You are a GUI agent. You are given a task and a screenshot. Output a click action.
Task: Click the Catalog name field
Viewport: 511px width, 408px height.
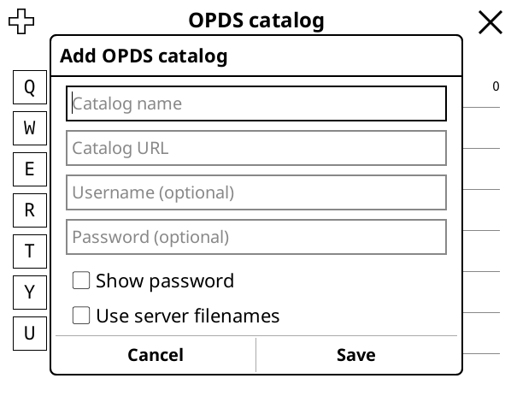tap(256, 103)
